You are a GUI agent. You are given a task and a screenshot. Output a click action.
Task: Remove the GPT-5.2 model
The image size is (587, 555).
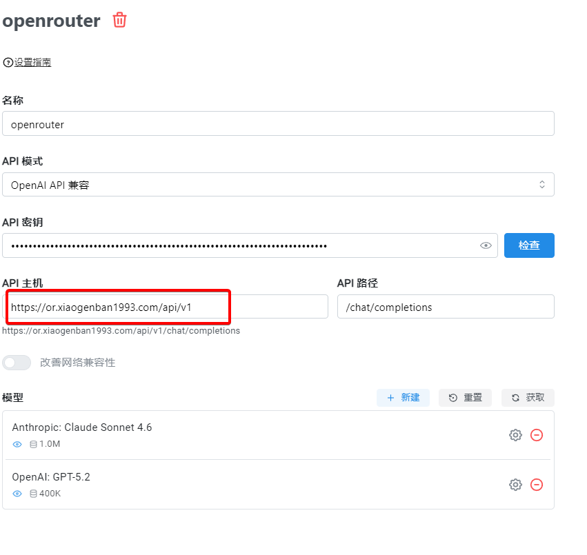537,485
